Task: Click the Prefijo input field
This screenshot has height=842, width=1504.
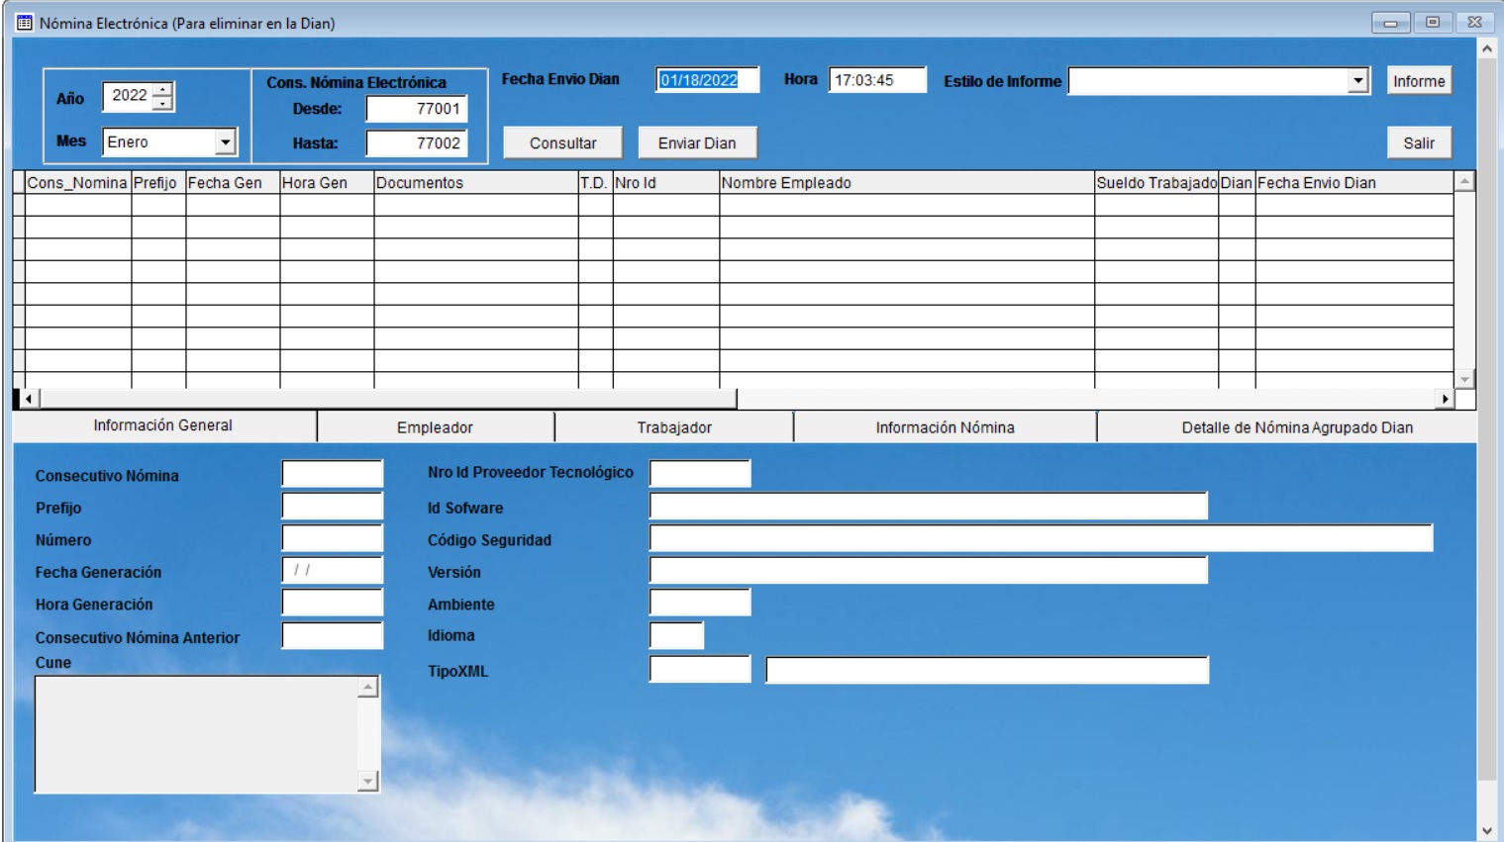Action: [x=333, y=507]
